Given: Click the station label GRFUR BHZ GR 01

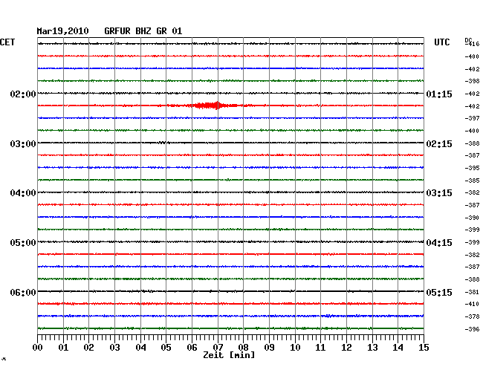Looking at the screenshot, I should 143,31.
